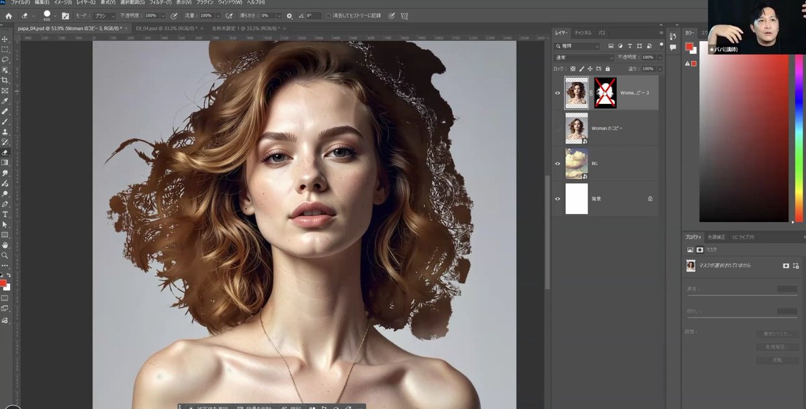
Task: Select the Crop tool
Action: coord(5,80)
